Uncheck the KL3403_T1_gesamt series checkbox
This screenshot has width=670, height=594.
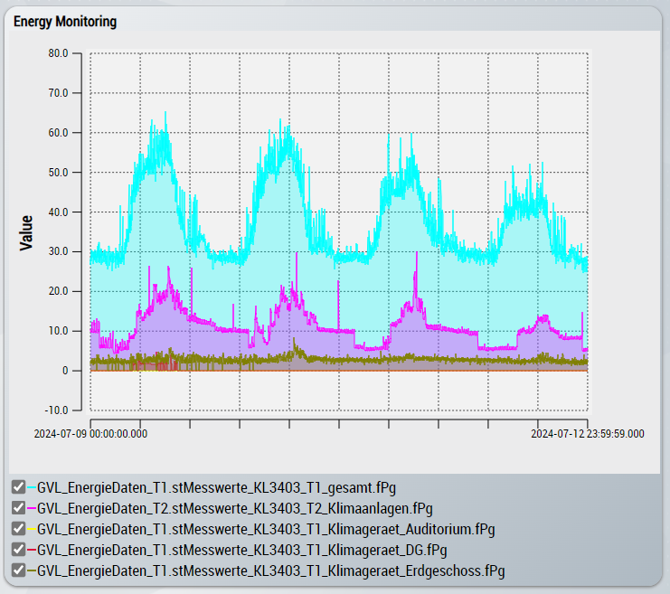[18, 487]
